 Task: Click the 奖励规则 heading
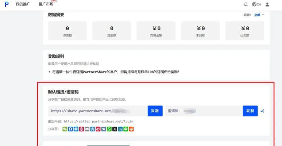pyautogui.click(x=56, y=56)
